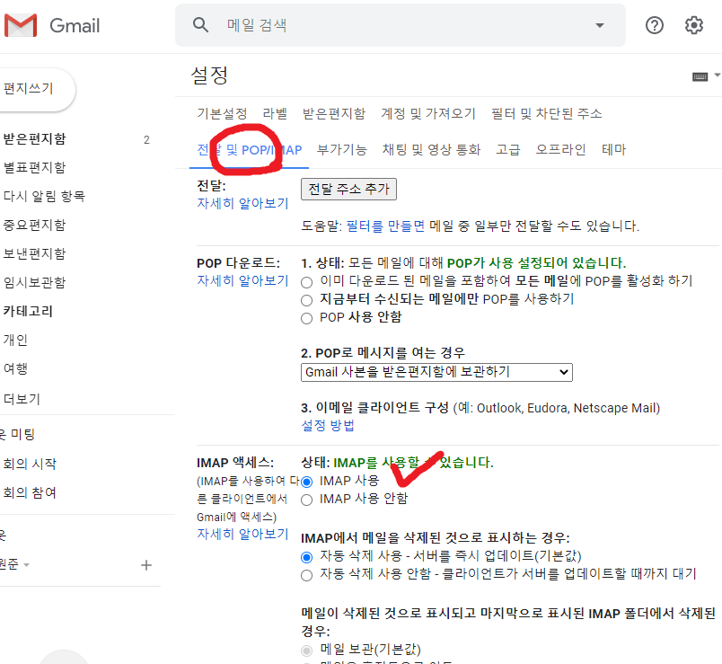Open 중요편지함 folder

pos(34,225)
